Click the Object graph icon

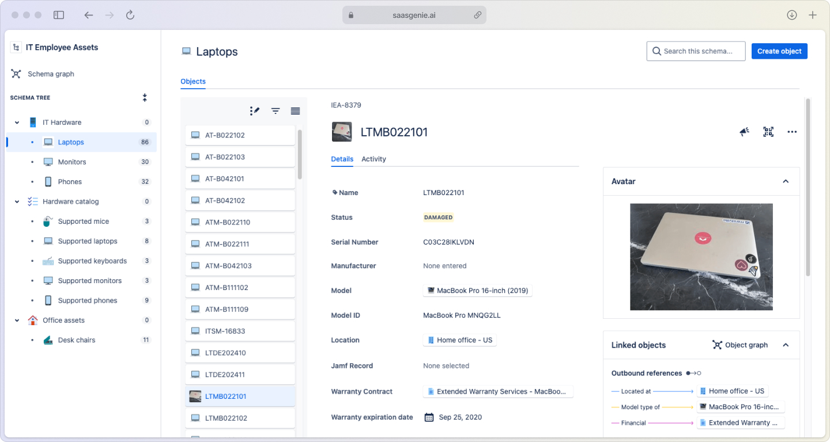pos(717,345)
